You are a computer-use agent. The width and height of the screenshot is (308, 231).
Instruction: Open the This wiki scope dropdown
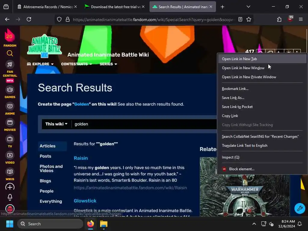pos(56,124)
